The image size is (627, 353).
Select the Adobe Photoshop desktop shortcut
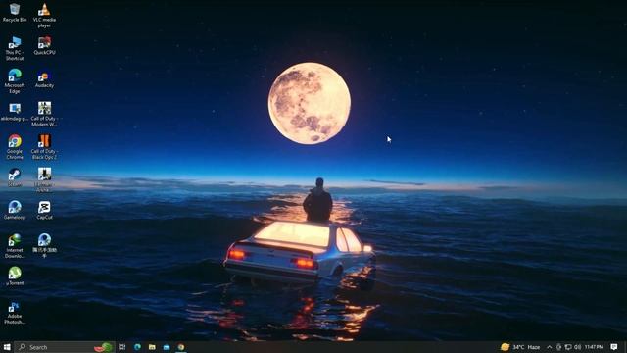(x=15, y=312)
